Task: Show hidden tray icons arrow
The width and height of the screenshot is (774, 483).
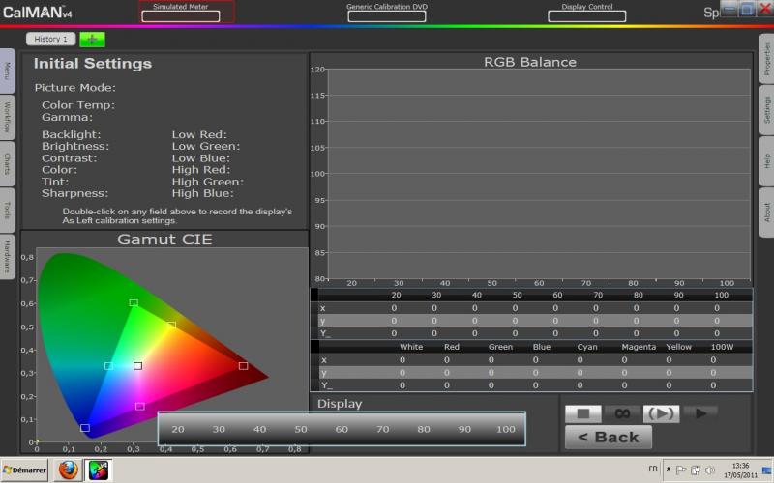Action: click(668, 470)
